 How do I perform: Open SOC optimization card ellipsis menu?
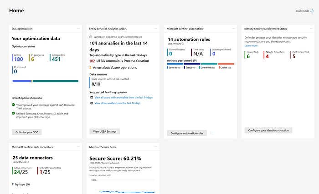[x=78, y=29]
